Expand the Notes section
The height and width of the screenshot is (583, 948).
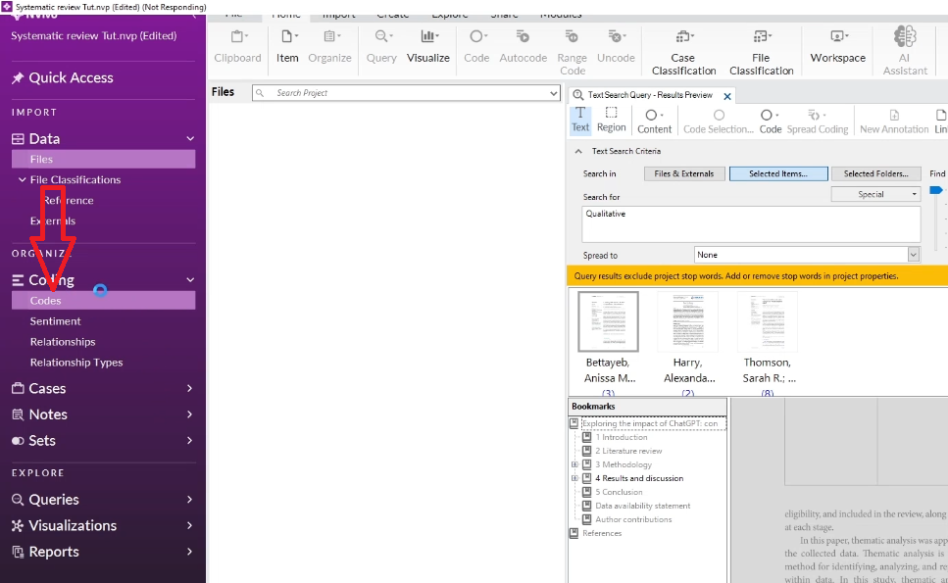[190, 414]
